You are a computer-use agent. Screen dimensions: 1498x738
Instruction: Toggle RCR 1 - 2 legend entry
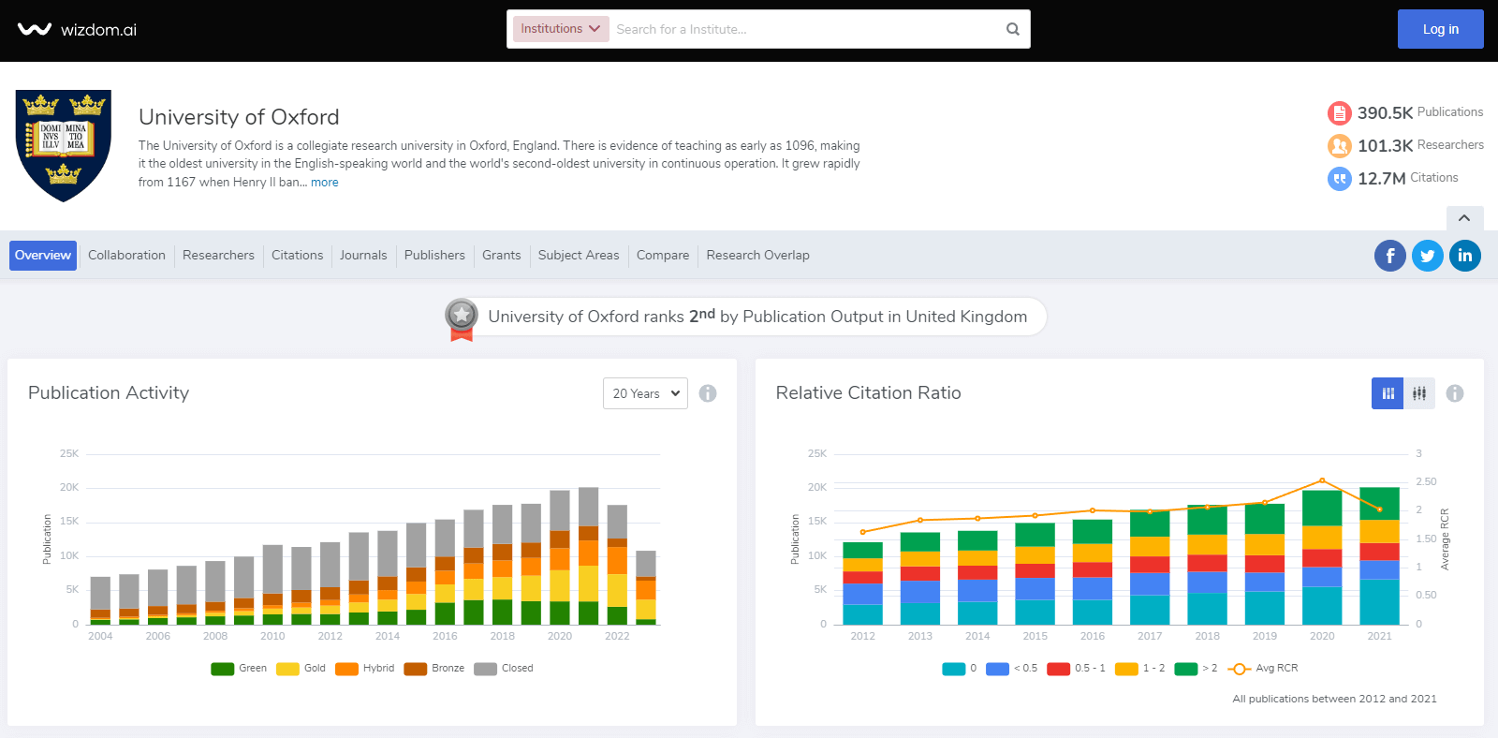click(1140, 669)
